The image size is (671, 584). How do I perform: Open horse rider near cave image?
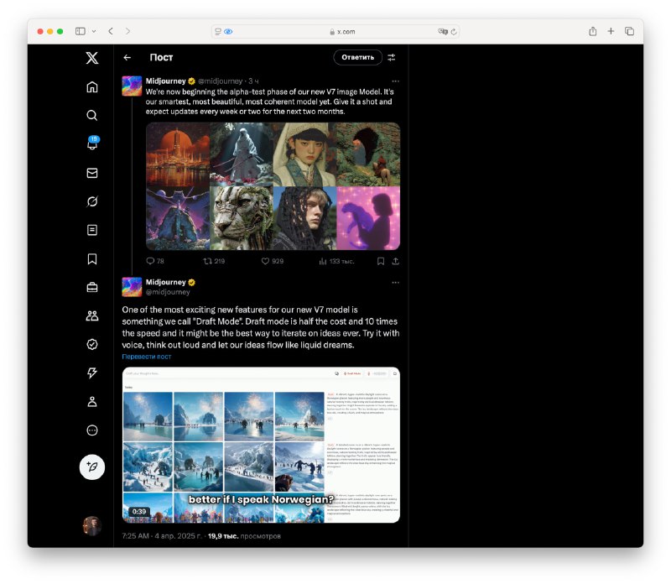[368, 154]
